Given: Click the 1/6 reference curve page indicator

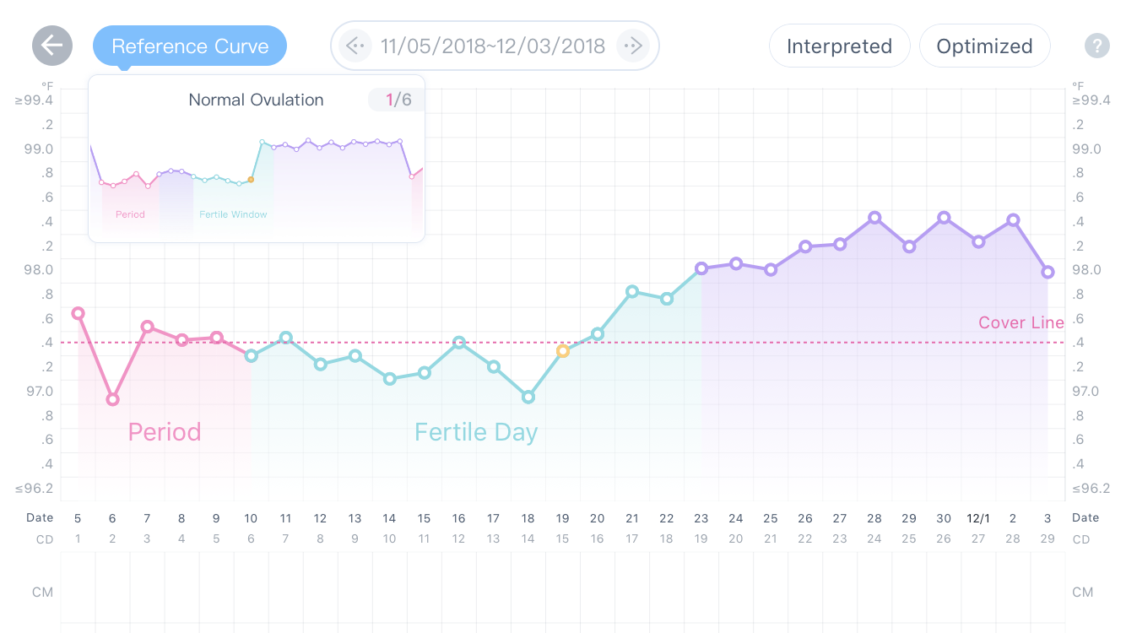Looking at the screenshot, I should pos(398,100).
